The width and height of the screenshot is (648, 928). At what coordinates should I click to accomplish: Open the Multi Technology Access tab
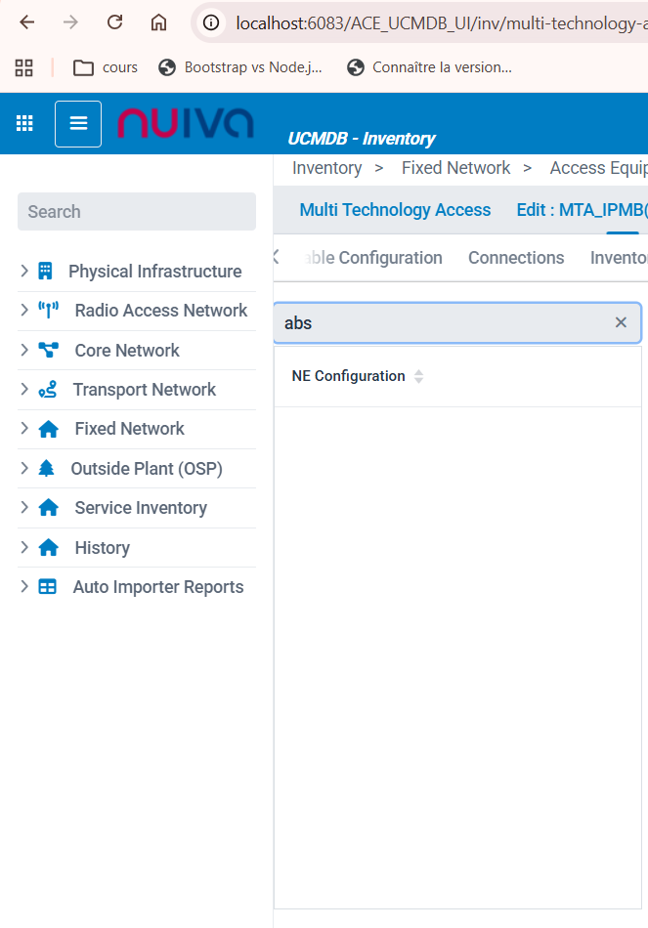tap(395, 210)
